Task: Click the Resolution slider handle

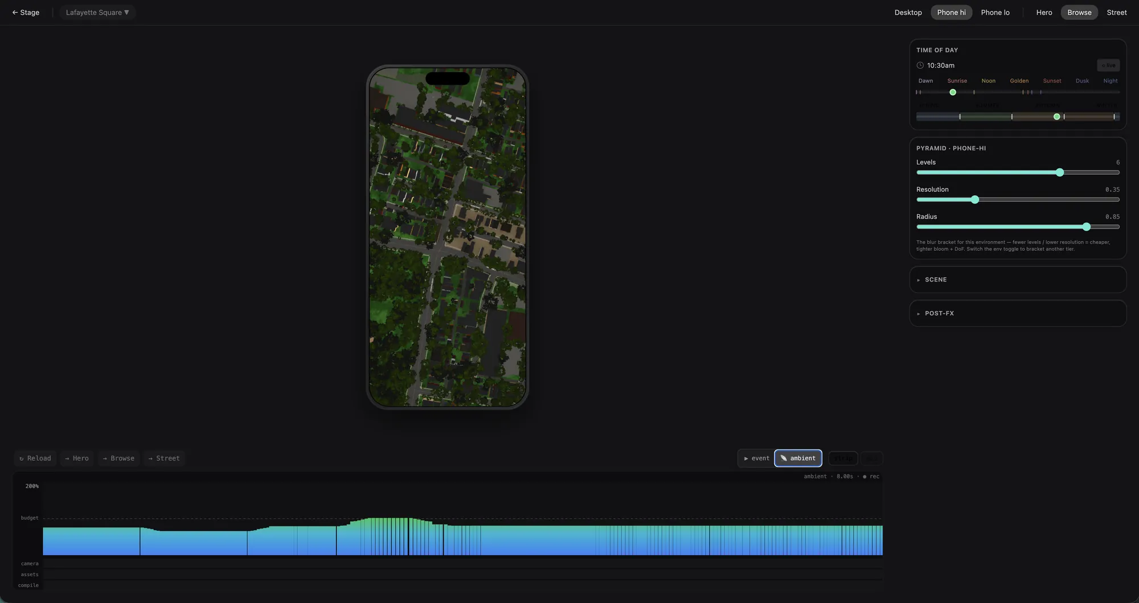Action: point(975,200)
